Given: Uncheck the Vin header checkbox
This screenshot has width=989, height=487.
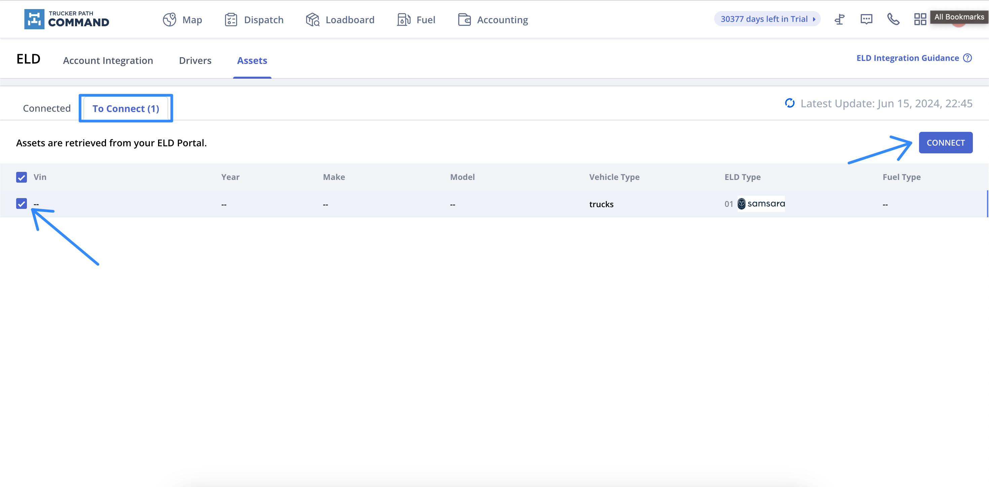Looking at the screenshot, I should 21,177.
